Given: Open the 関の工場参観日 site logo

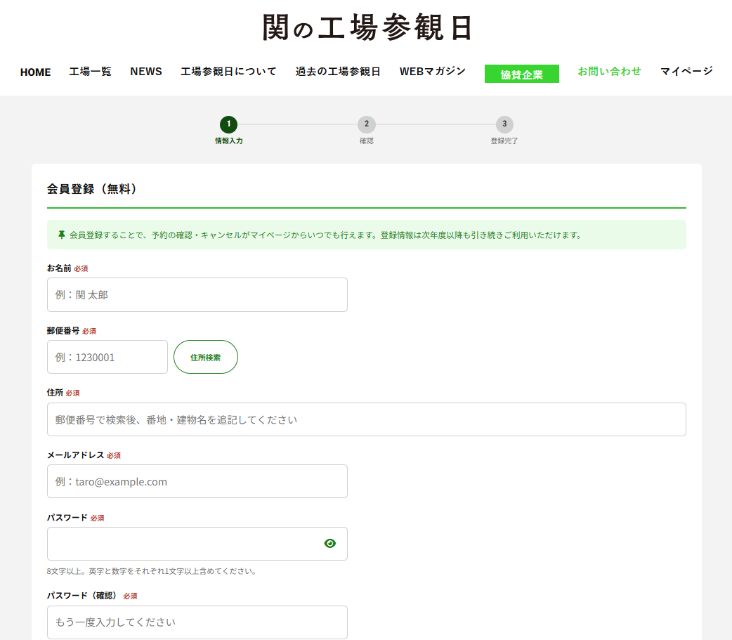Looking at the screenshot, I should pyautogui.click(x=367, y=27).
